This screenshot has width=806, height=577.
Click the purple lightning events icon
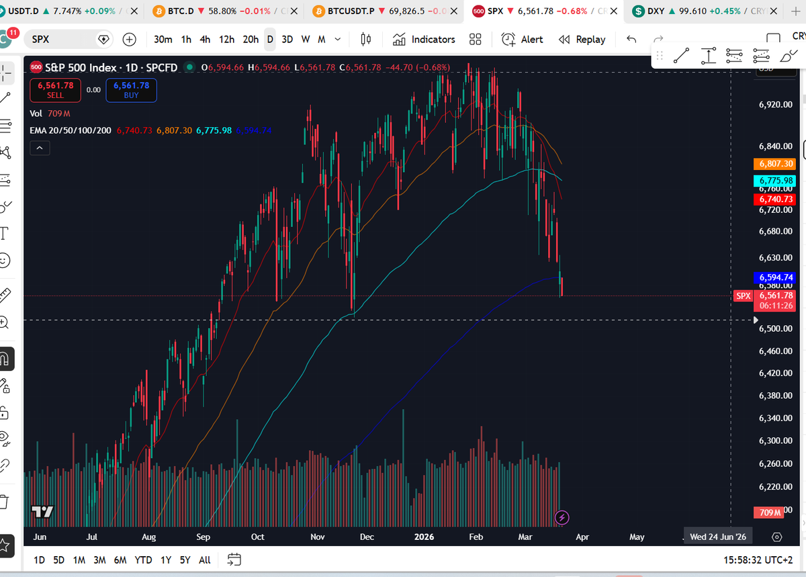point(563,517)
